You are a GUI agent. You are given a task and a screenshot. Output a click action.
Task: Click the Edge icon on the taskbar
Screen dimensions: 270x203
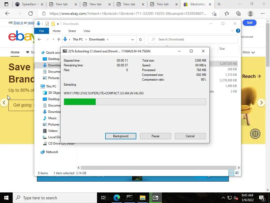(117, 198)
